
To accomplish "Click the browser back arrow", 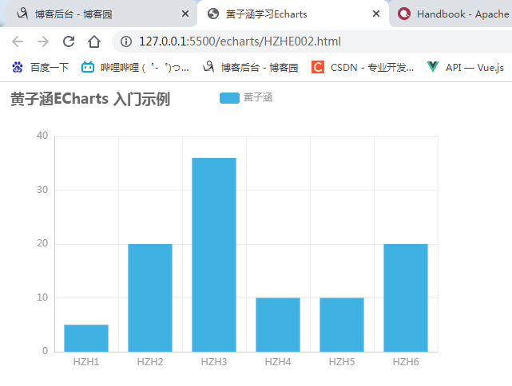I will [18, 41].
